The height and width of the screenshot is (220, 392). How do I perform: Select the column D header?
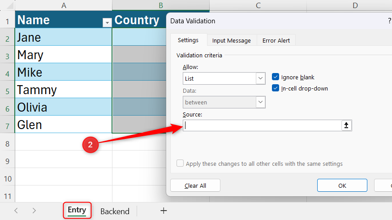pyautogui.click(x=355, y=5)
